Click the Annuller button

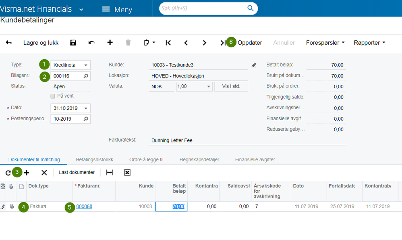[284, 43]
